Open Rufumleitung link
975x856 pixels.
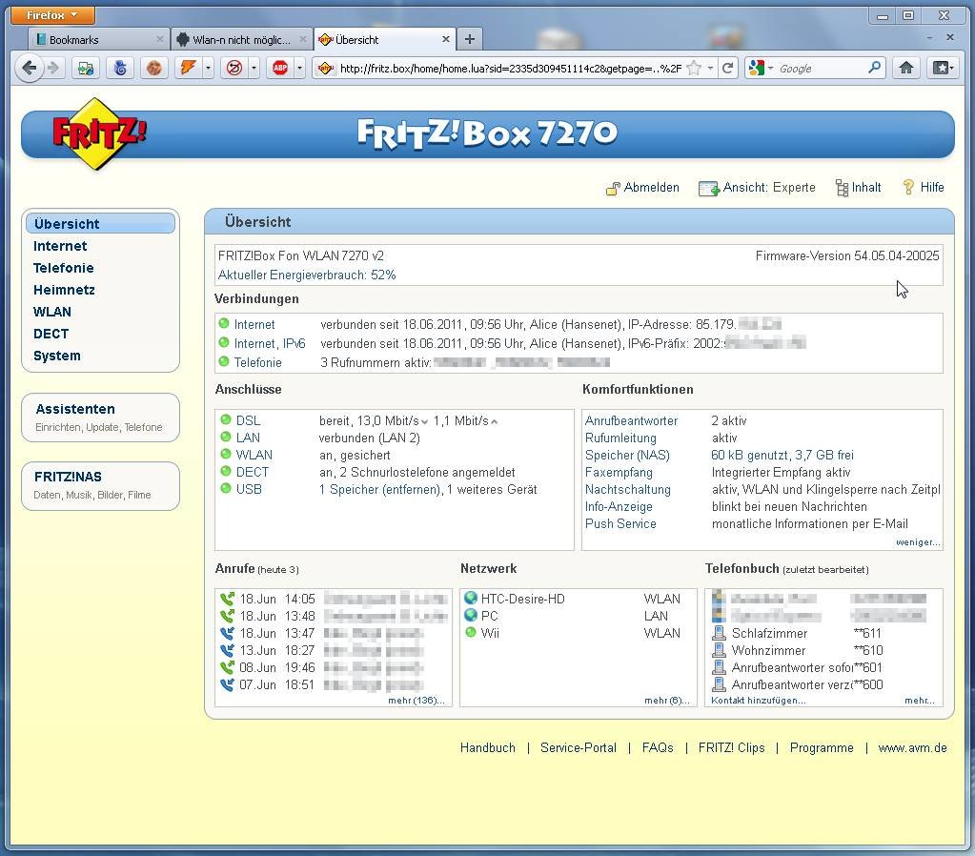[620, 438]
